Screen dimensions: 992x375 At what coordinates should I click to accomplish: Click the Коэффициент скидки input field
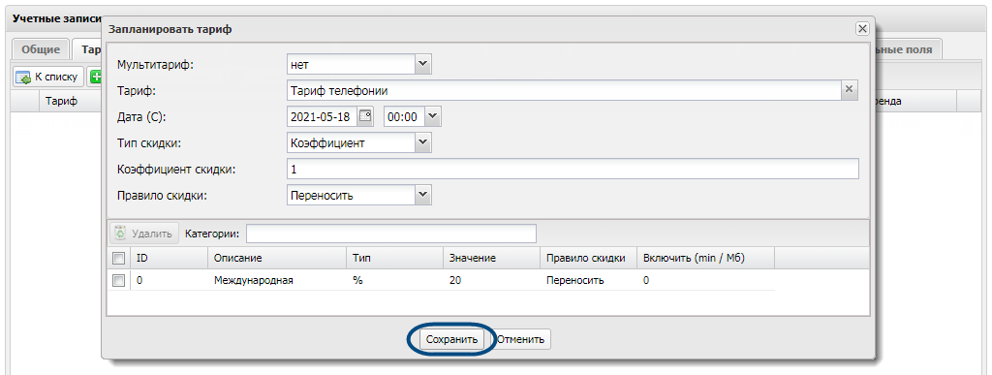point(573,169)
